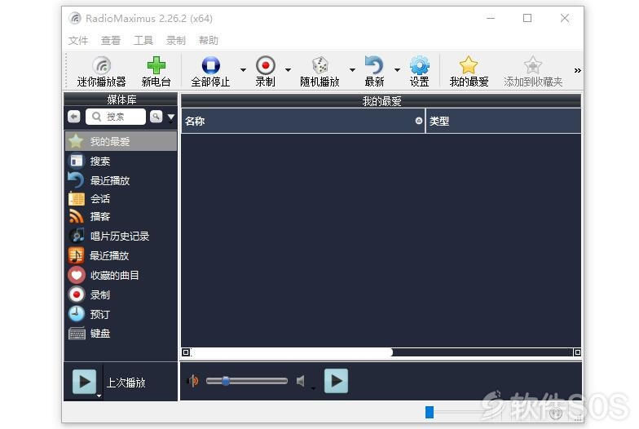This screenshot has width=639, height=429.
Task: Click the back arrow in the media library
Action: click(x=73, y=117)
